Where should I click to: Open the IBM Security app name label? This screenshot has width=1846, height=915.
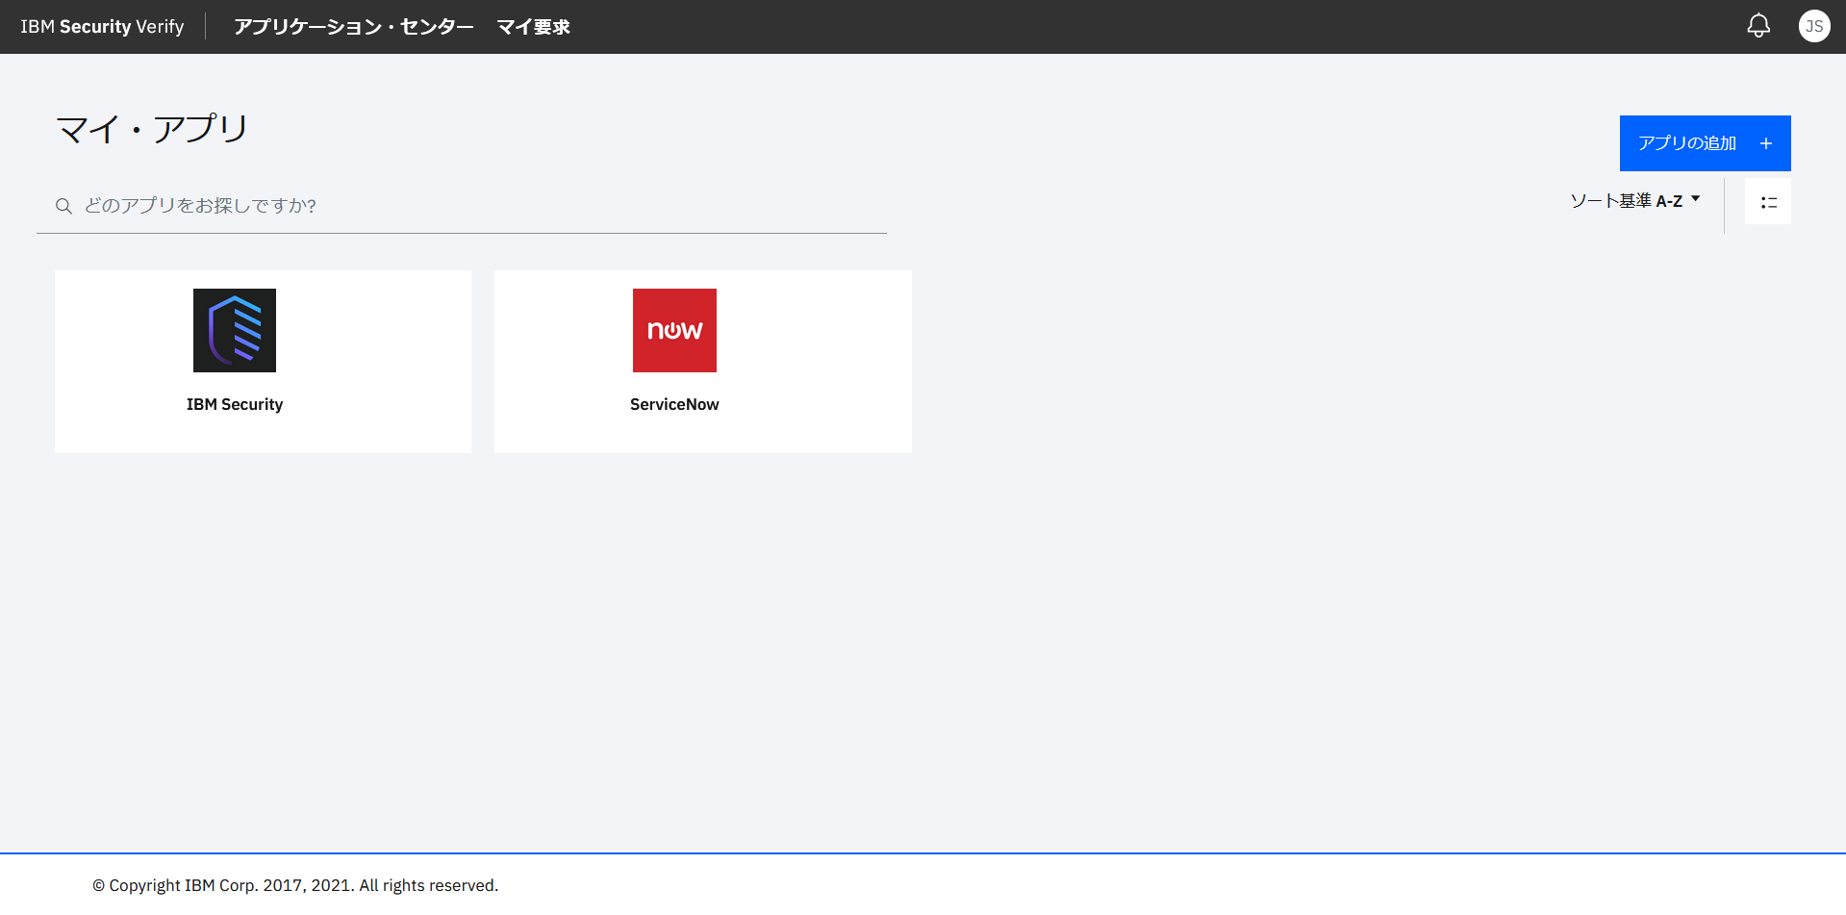click(235, 405)
